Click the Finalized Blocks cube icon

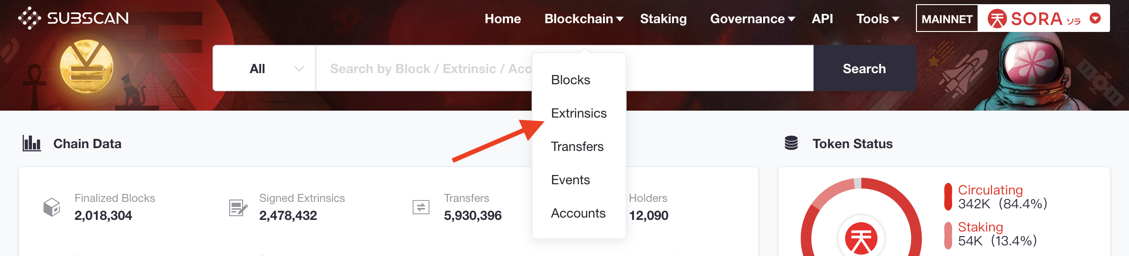coord(52,207)
